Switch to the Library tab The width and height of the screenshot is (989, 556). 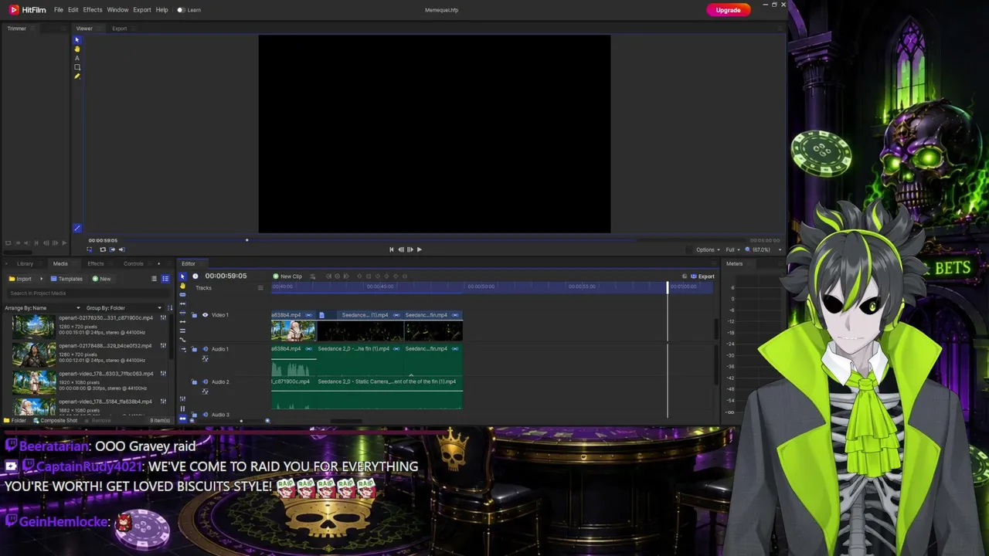pos(25,264)
